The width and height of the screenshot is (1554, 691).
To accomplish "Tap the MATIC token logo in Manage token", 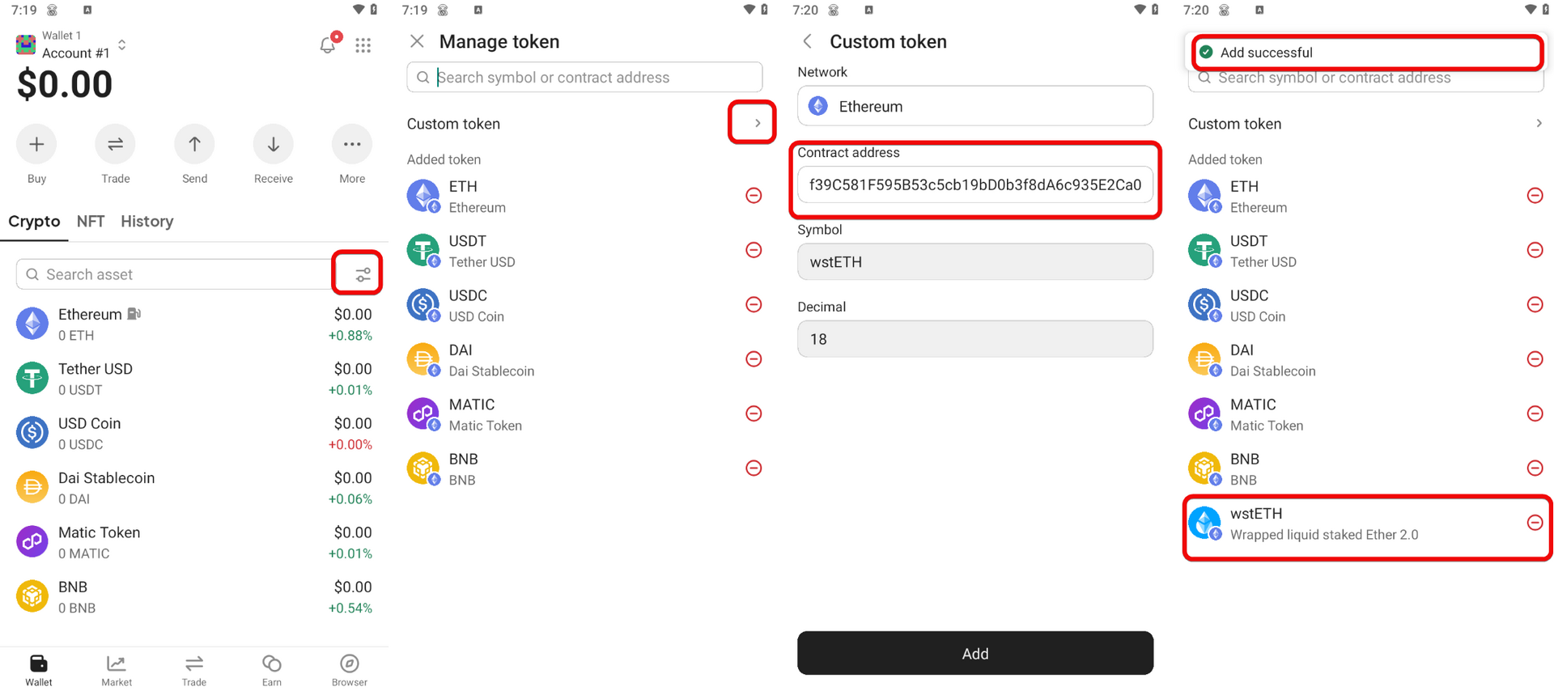I will [x=423, y=414].
